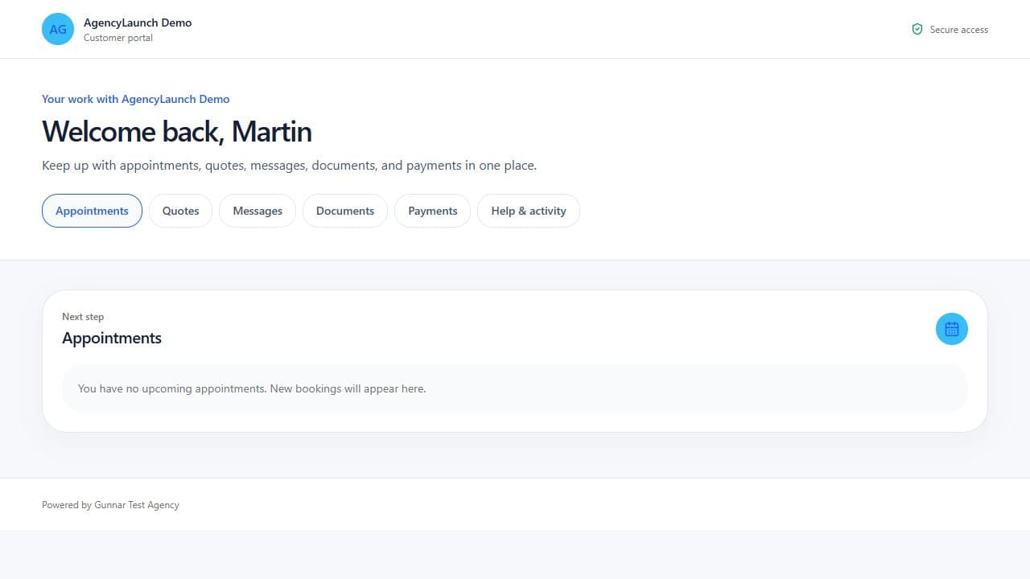Click the "Next step" label
The height and width of the screenshot is (579, 1030).
[x=83, y=317]
